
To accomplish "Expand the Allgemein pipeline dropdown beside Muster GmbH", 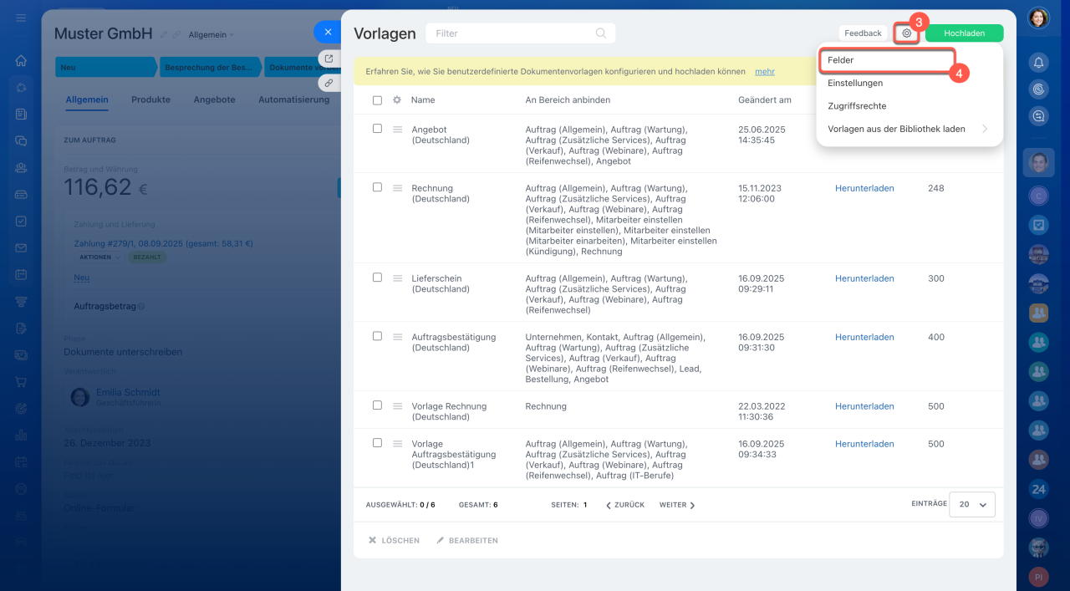I will tap(211, 35).
